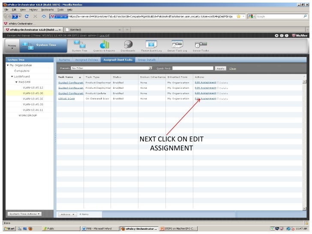Open the History menu
Viewport: 312px width, 234px height.
[x=33, y=9]
